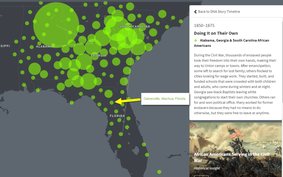Click the ALABAMA state label on the map
This screenshot has width=283, height=177.
[44, 47]
